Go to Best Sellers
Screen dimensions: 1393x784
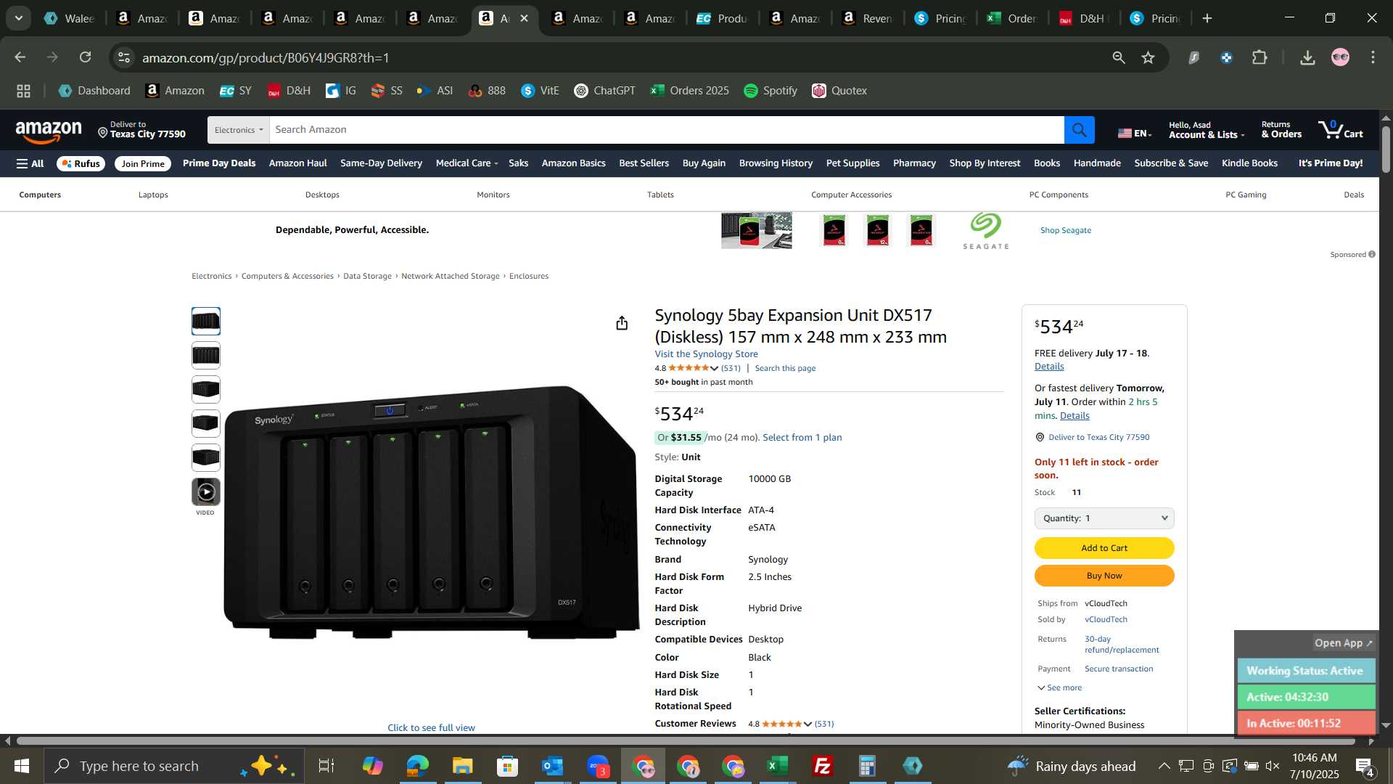(644, 163)
